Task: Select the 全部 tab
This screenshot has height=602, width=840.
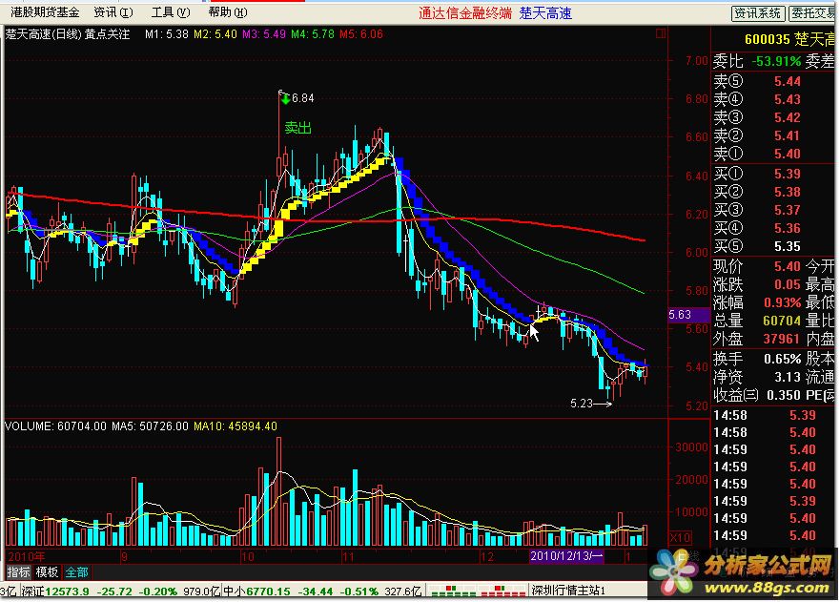Action: 76,572
